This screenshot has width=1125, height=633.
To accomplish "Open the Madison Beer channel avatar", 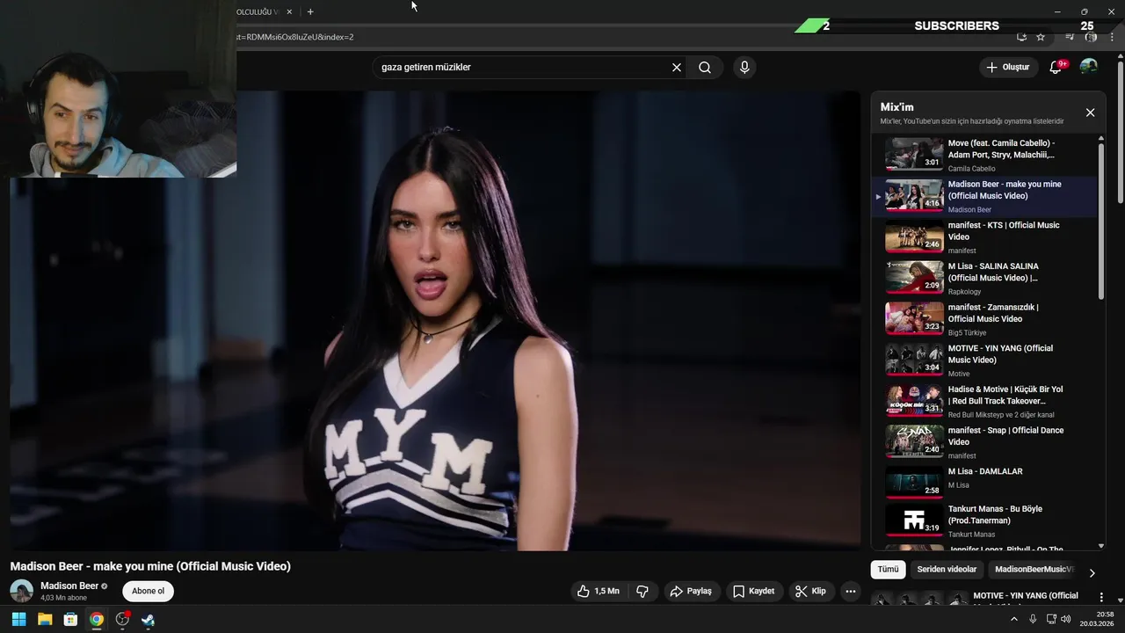I will pos(21,591).
